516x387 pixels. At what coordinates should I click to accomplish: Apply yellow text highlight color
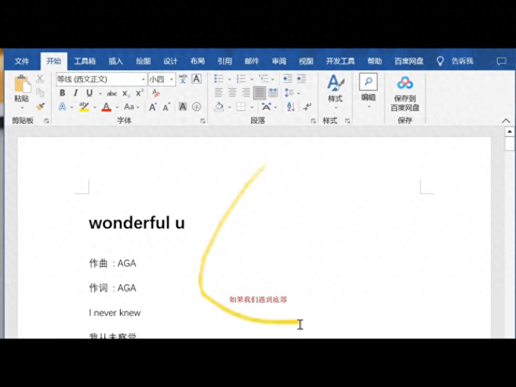[84, 106]
